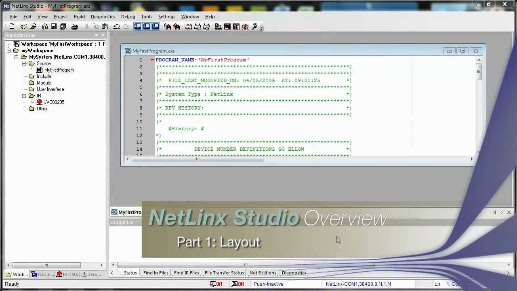Select the Include folder in tree
The image size is (517, 291).
click(44, 76)
